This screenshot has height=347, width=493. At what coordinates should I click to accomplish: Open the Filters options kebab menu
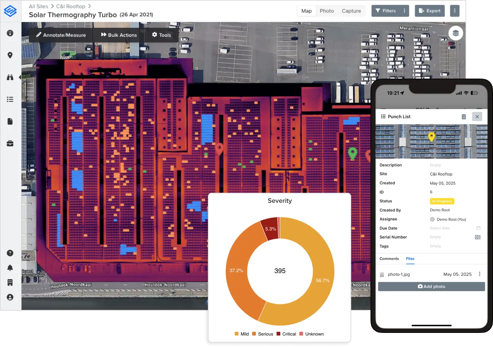tap(404, 11)
